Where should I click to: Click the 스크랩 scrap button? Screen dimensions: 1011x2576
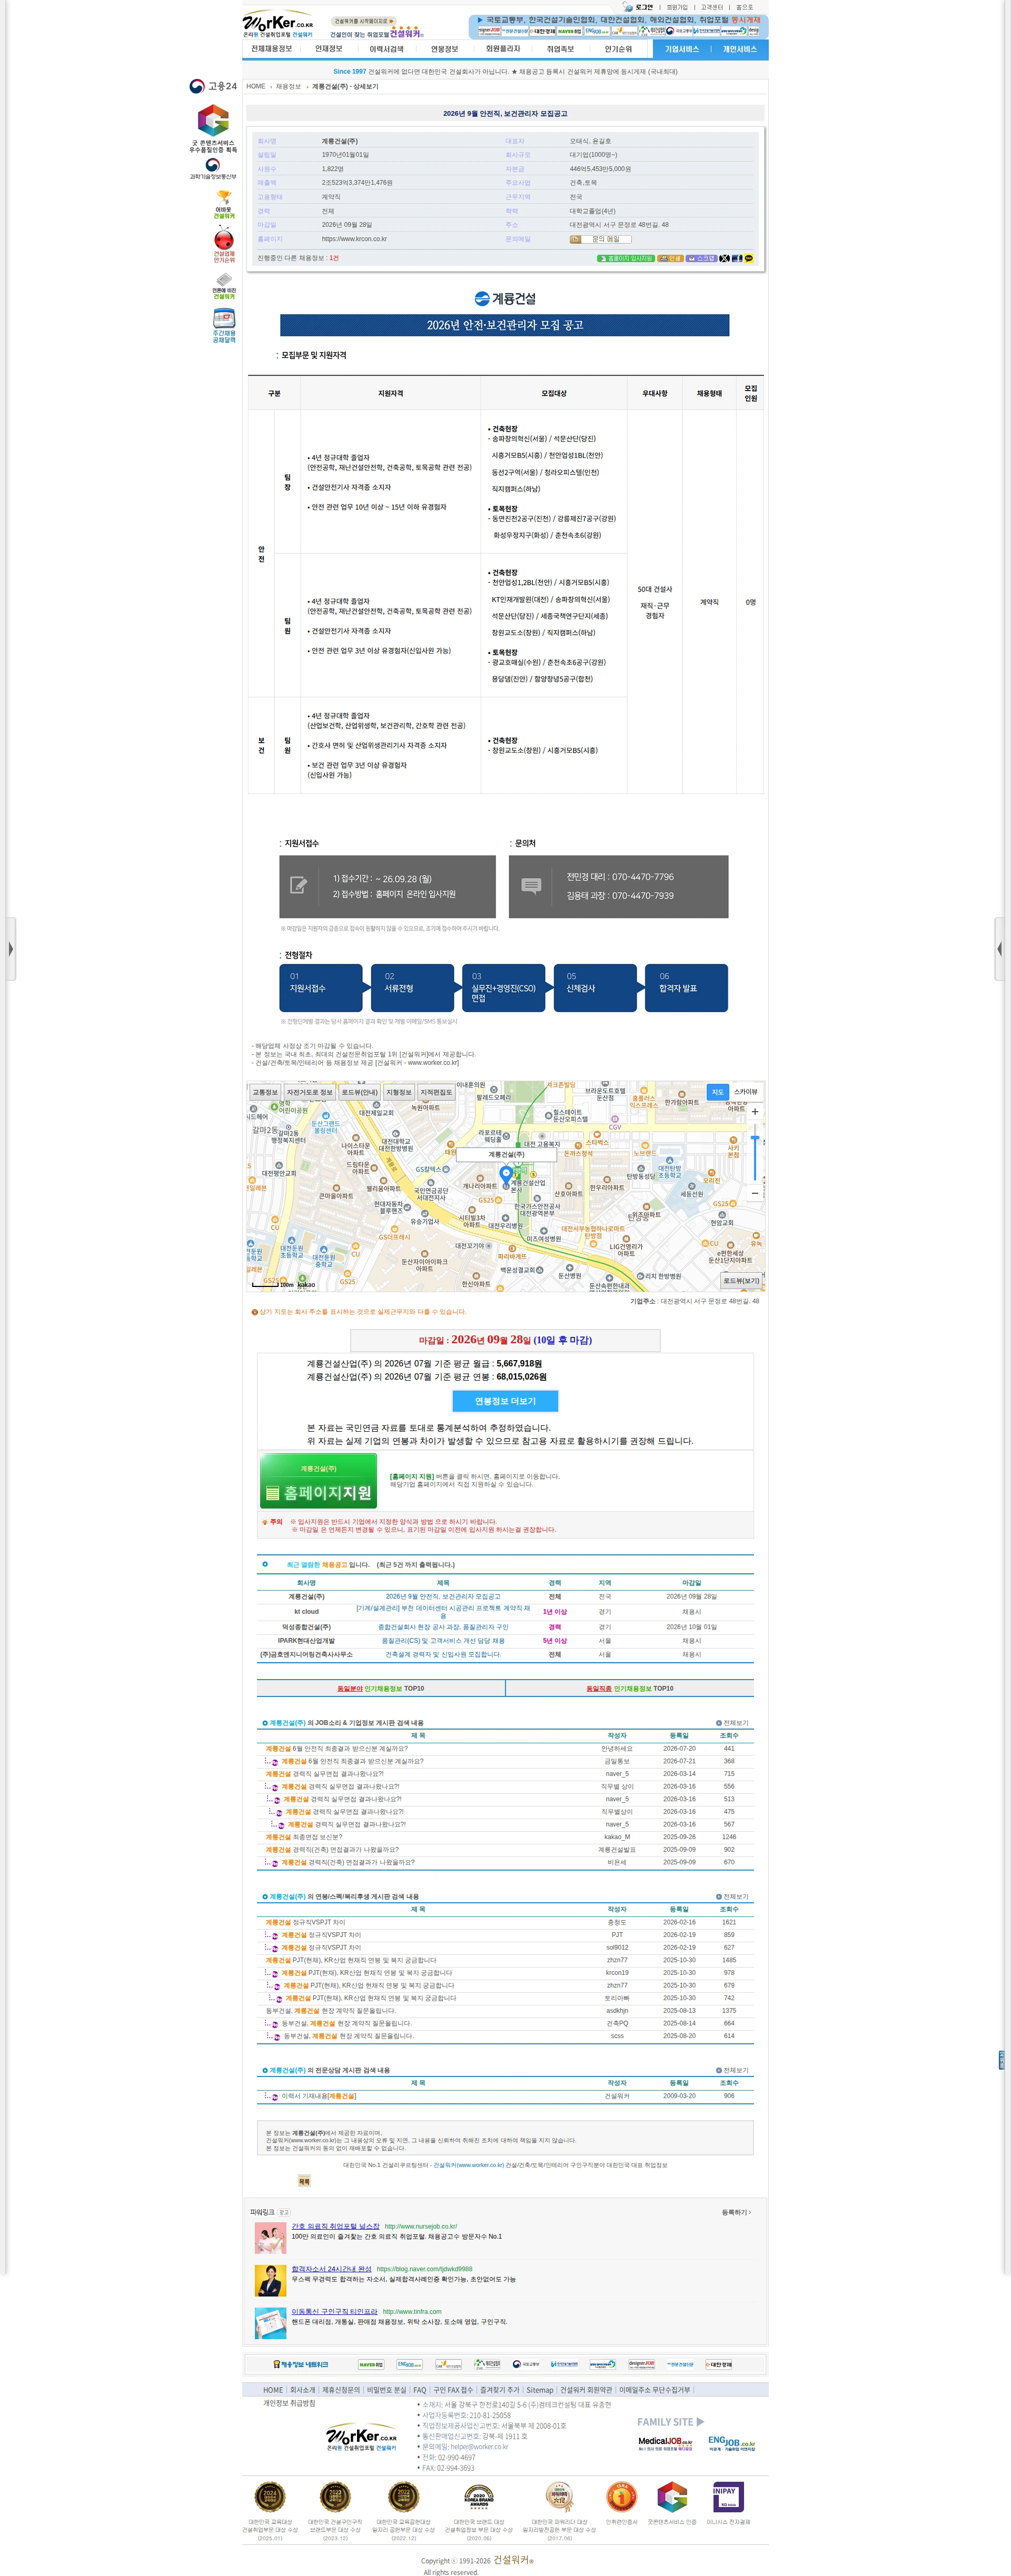point(701,258)
